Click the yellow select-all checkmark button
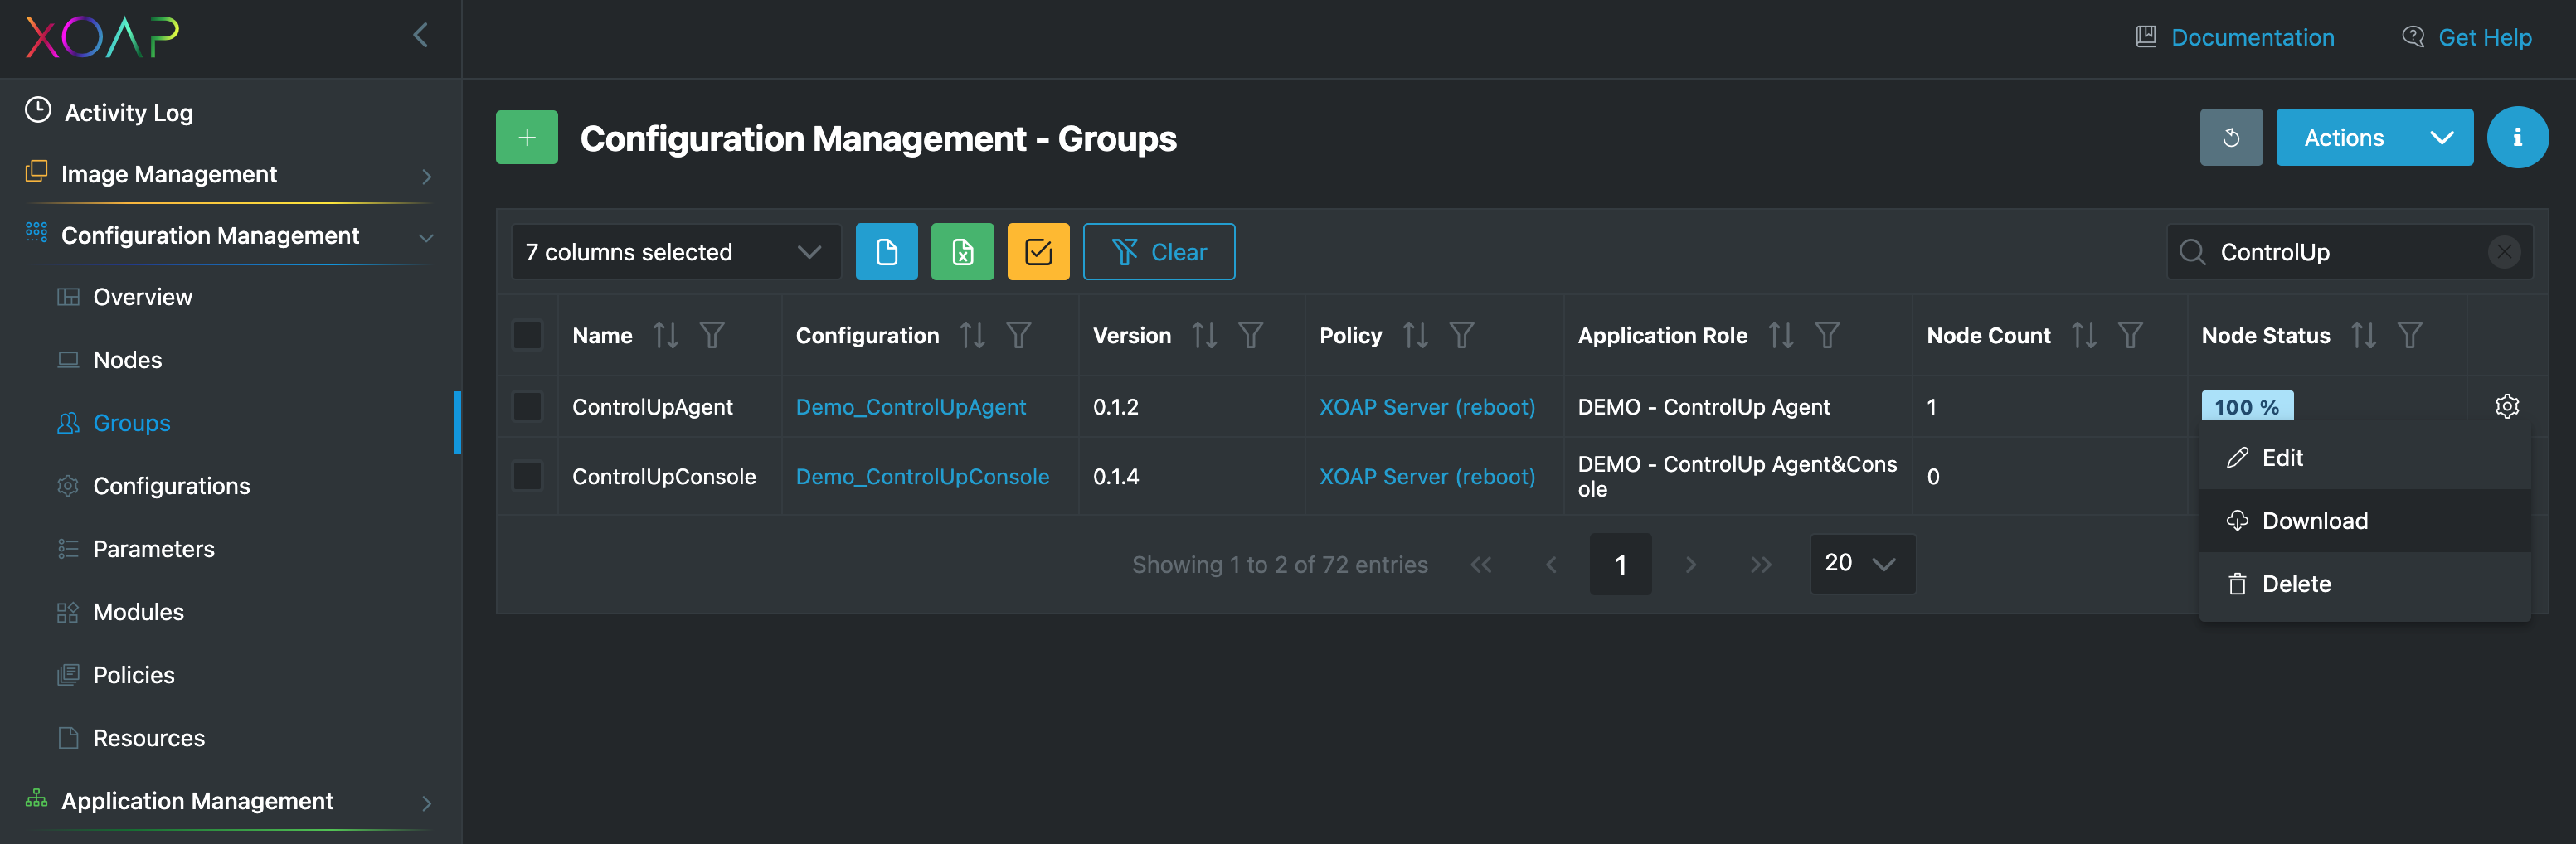2576x844 pixels. coord(1038,252)
